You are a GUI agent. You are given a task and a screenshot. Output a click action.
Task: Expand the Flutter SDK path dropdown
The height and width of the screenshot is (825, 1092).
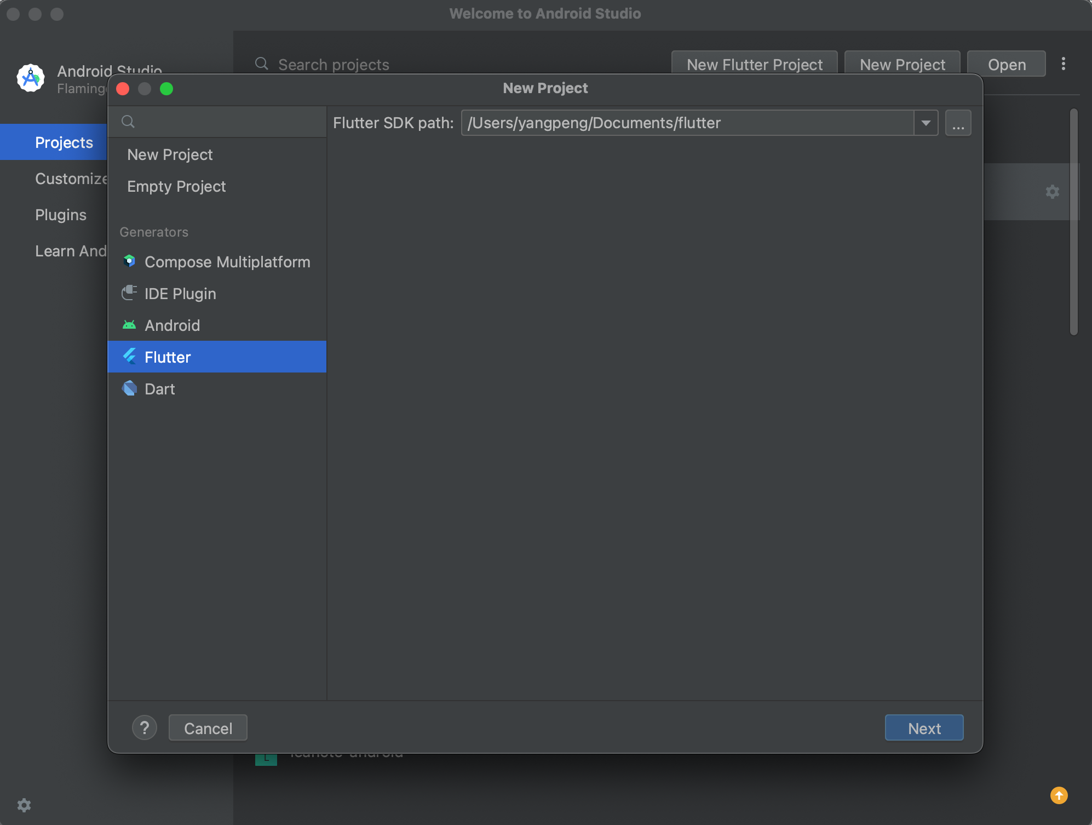pos(926,123)
